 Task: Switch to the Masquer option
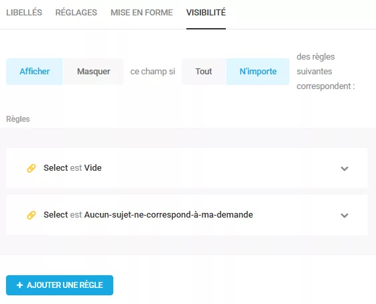click(94, 72)
